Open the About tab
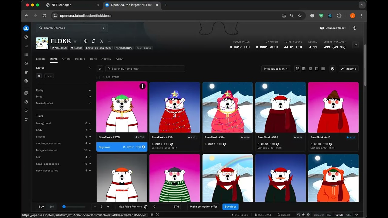 119,59
